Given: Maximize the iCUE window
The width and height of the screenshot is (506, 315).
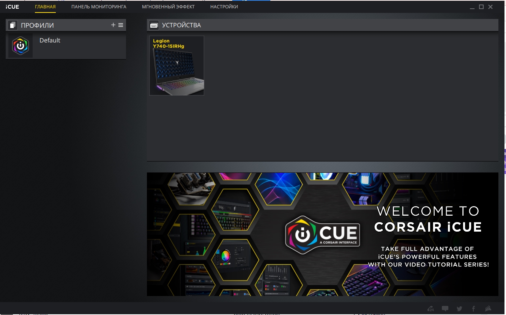Looking at the screenshot, I should [481, 7].
